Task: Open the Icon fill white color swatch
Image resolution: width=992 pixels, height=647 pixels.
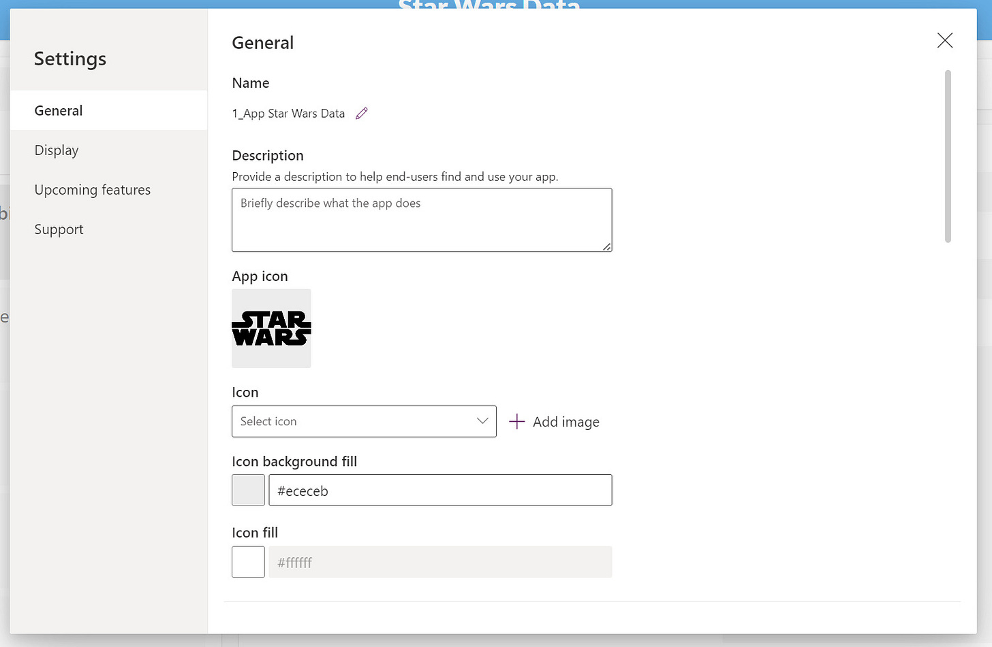Action: (x=248, y=562)
